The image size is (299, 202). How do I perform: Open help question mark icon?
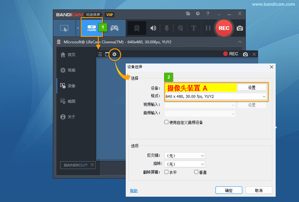point(208,14)
